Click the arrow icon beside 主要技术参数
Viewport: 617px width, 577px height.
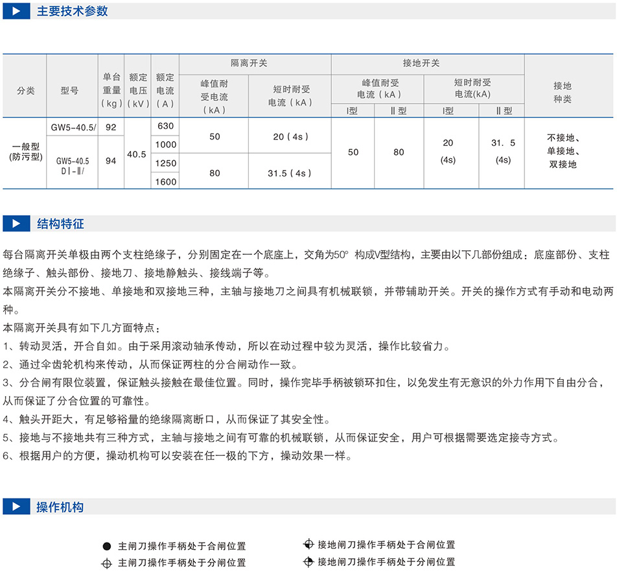(16, 11)
